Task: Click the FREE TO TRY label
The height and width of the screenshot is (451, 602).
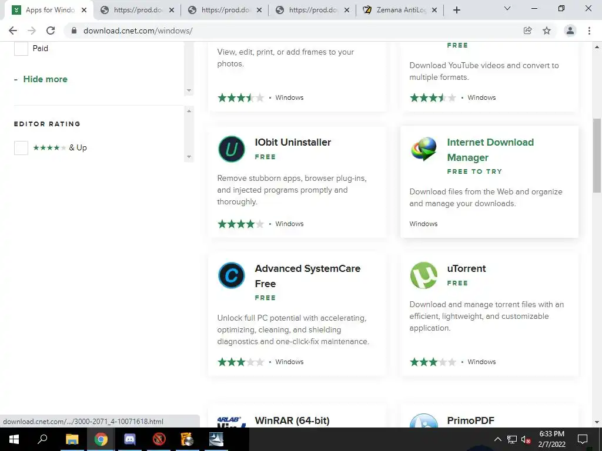Action: (474, 172)
